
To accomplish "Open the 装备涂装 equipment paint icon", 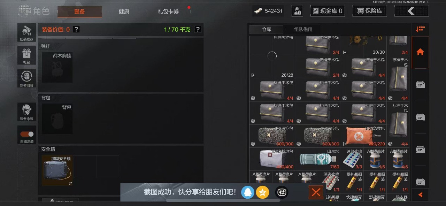I will click(x=27, y=112).
